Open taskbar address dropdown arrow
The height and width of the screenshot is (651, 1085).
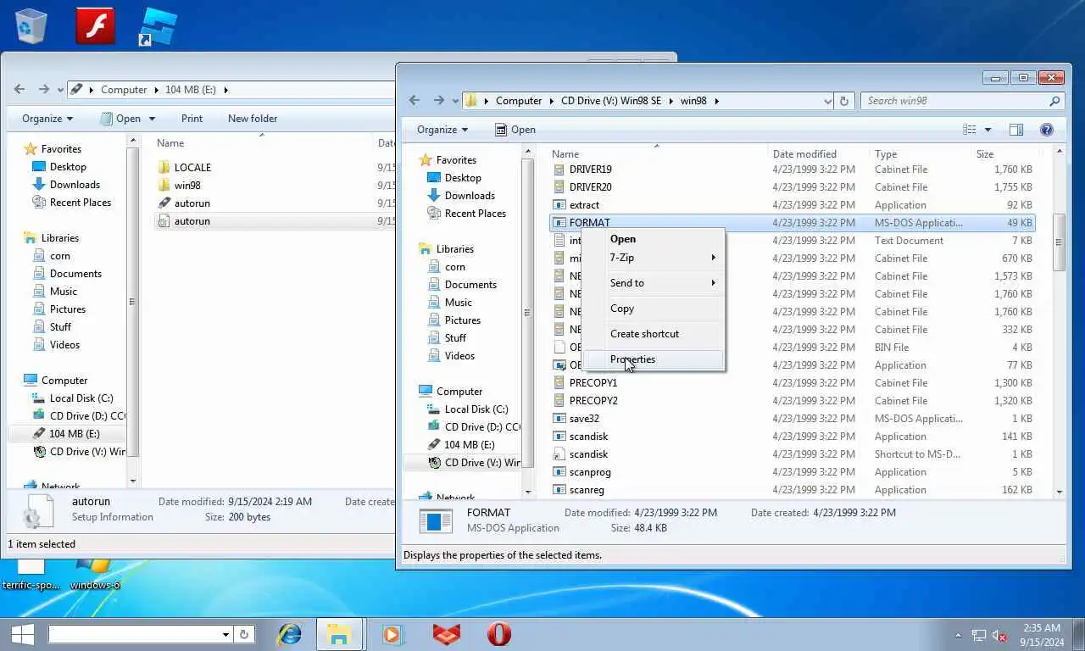(226, 634)
